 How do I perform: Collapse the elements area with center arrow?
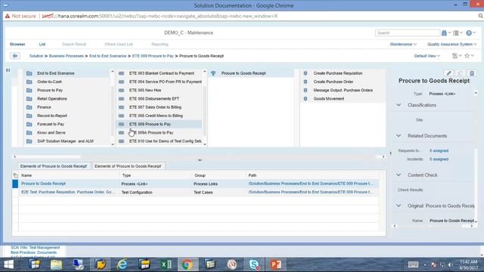point(200,160)
